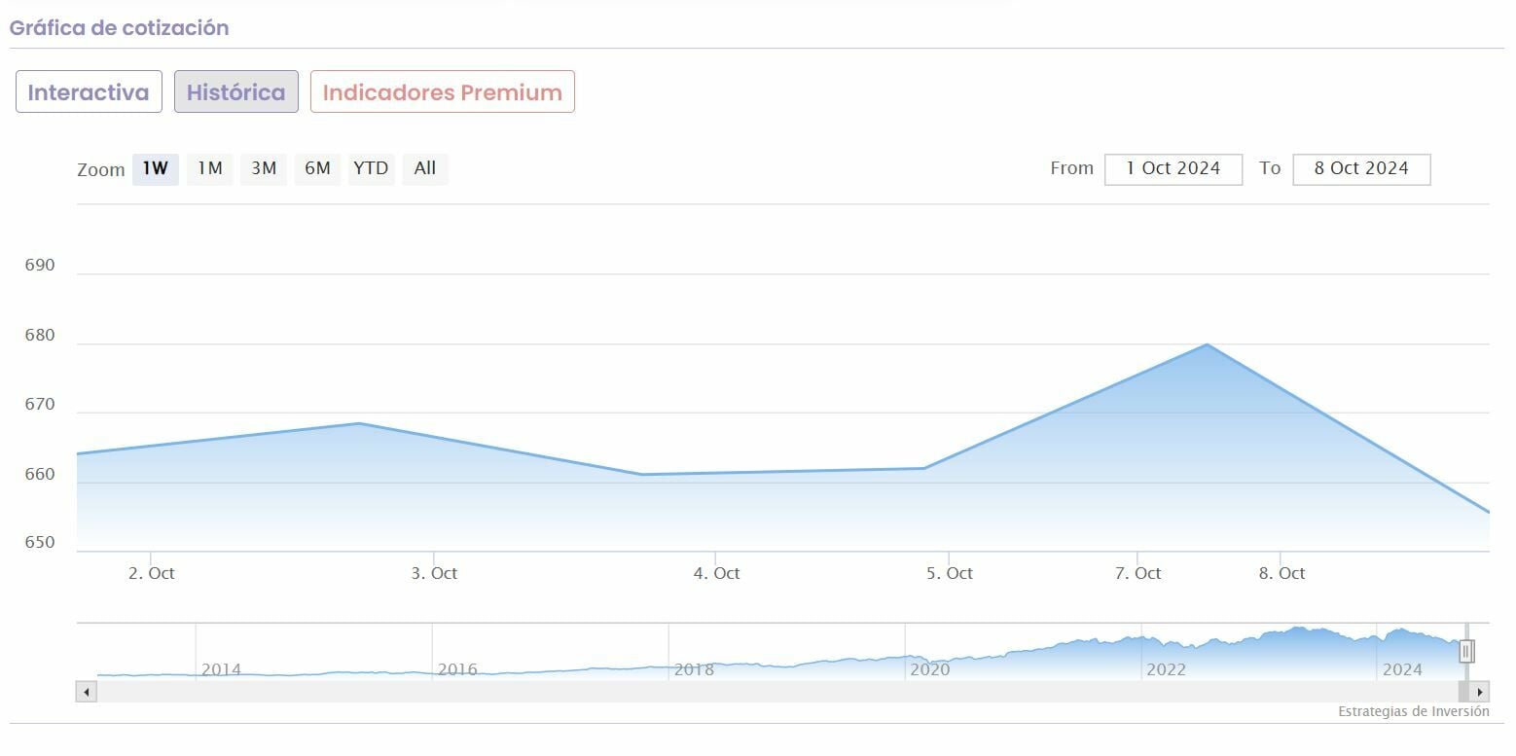Image resolution: width=1516 pixels, height=756 pixels.
Task: Edit the To date field
Action: point(1361,168)
